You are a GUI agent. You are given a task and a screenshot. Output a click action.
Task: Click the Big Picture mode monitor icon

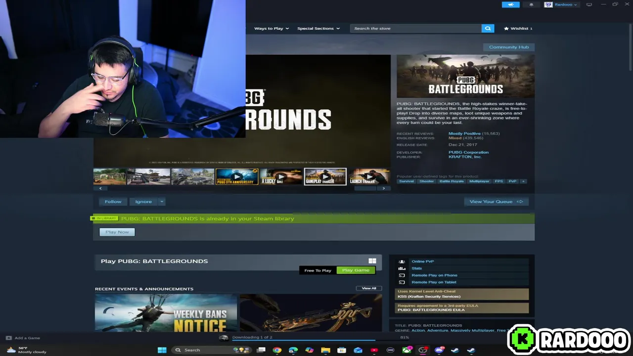pyautogui.click(x=589, y=4)
